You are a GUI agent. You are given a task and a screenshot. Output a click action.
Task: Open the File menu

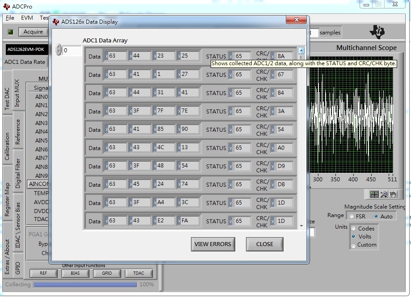click(x=10, y=18)
